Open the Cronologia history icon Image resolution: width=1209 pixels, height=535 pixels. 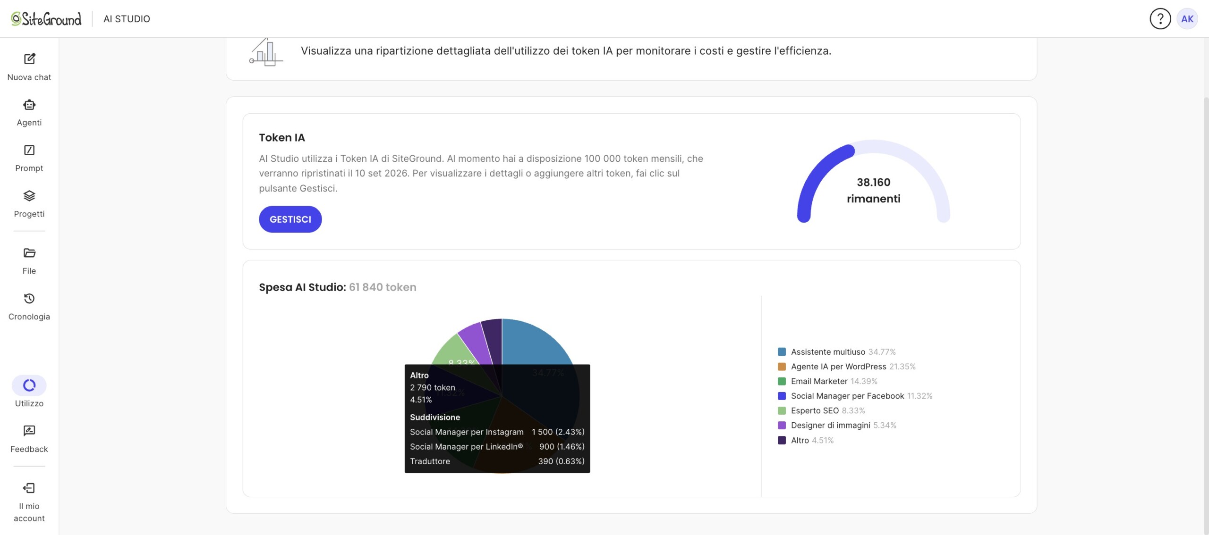click(29, 299)
